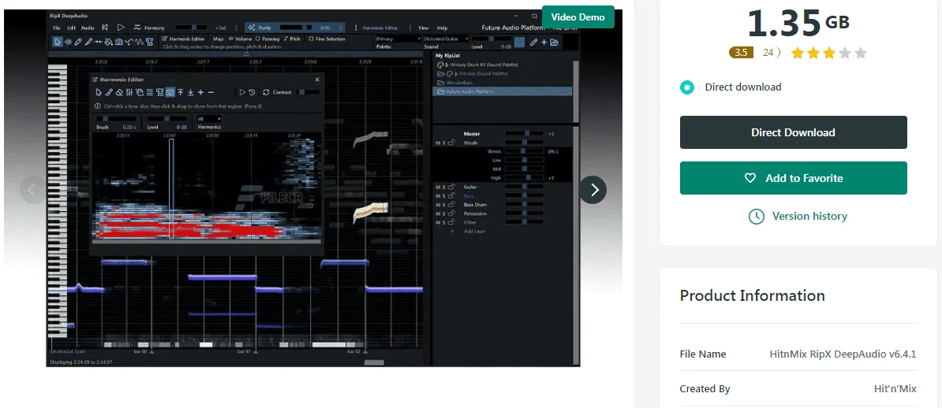Mute the Percussion layer
The width and height of the screenshot is (942, 408).
point(438,213)
